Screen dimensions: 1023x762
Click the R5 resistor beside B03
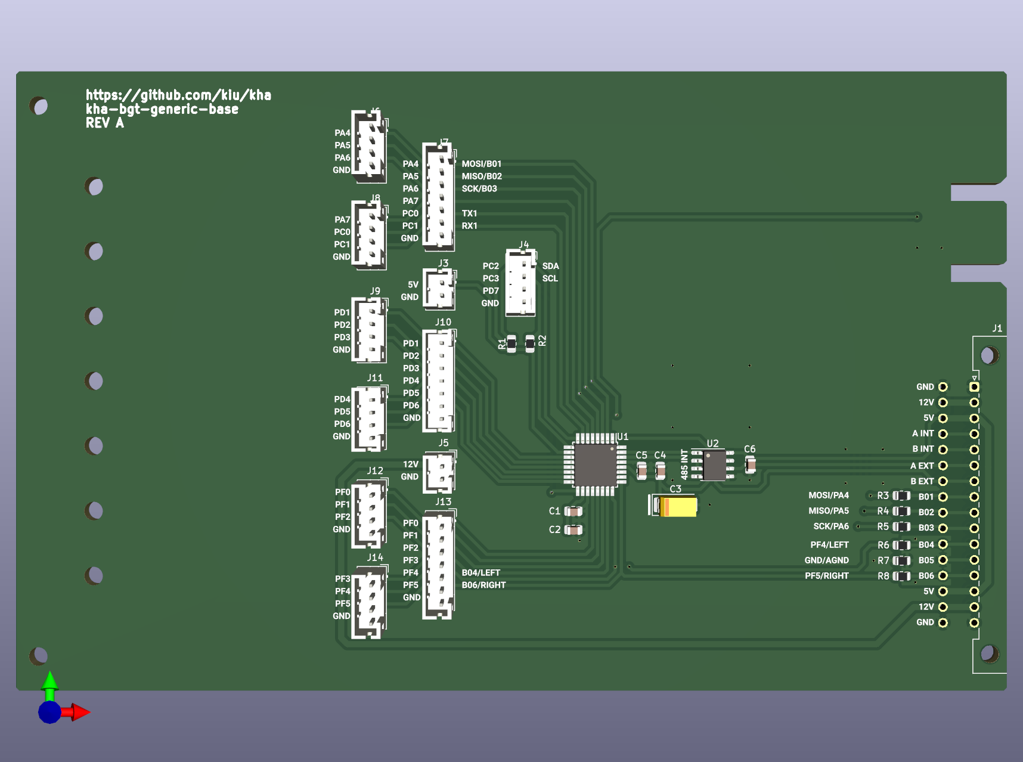901,527
